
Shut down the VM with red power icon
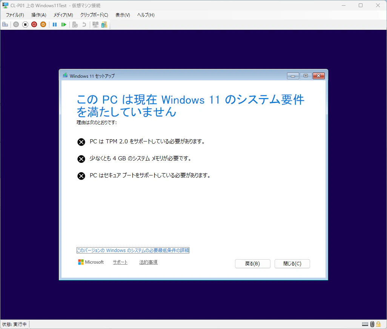[x=34, y=25]
